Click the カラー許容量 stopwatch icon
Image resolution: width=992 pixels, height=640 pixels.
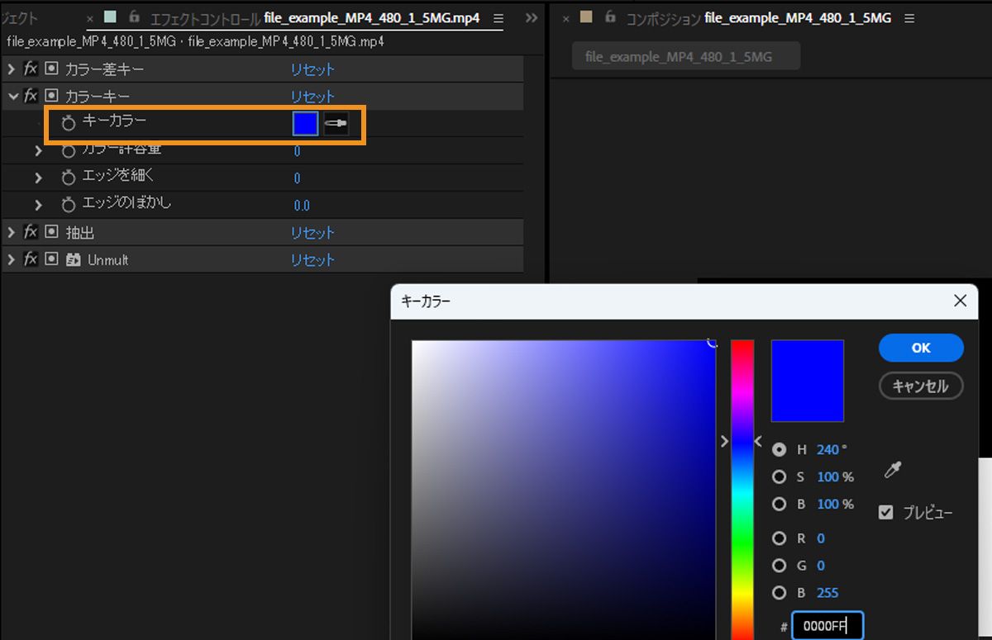pos(69,150)
